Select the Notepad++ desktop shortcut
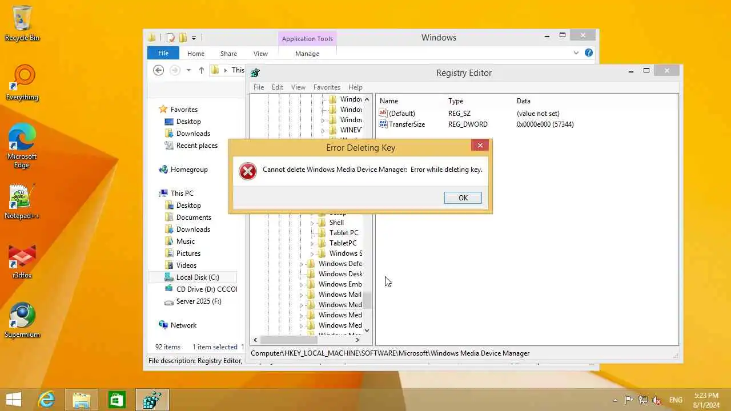The image size is (731, 411). (x=22, y=202)
